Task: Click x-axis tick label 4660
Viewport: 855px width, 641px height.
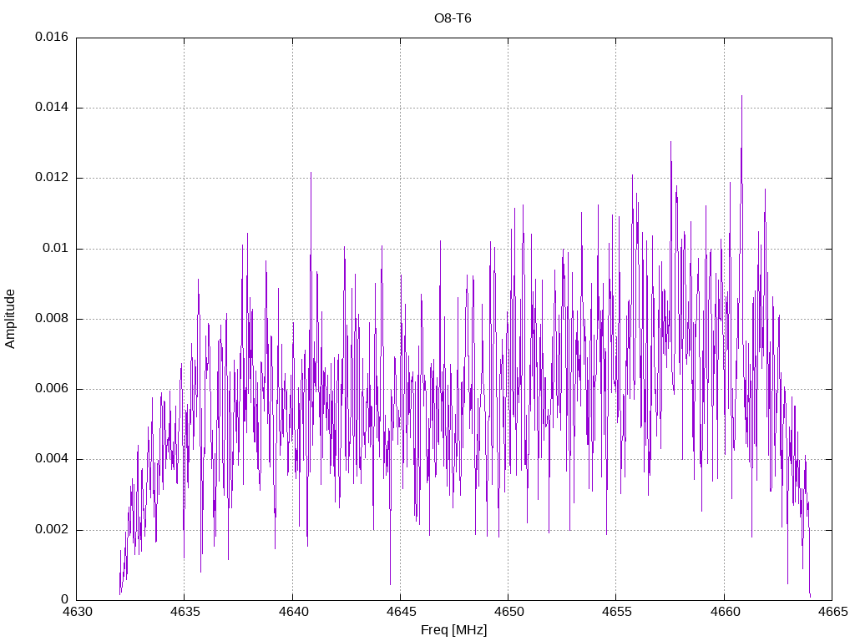Action: click(725, 612)
